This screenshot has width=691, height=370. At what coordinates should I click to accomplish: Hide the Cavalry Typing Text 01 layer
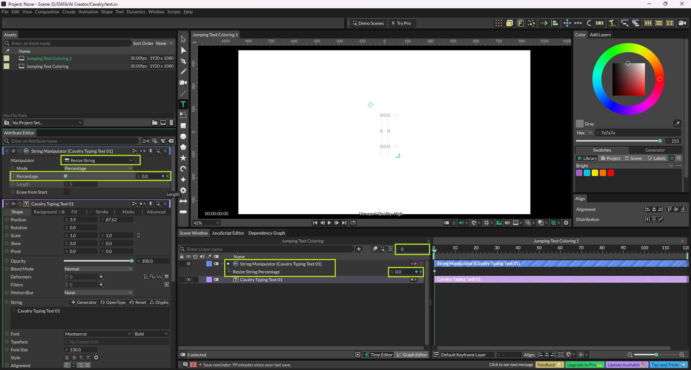coord(188,280)
